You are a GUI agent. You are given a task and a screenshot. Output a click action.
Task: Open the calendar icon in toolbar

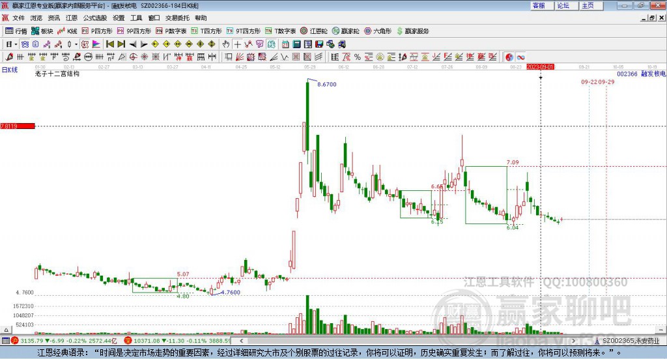[x=285, y=44]
